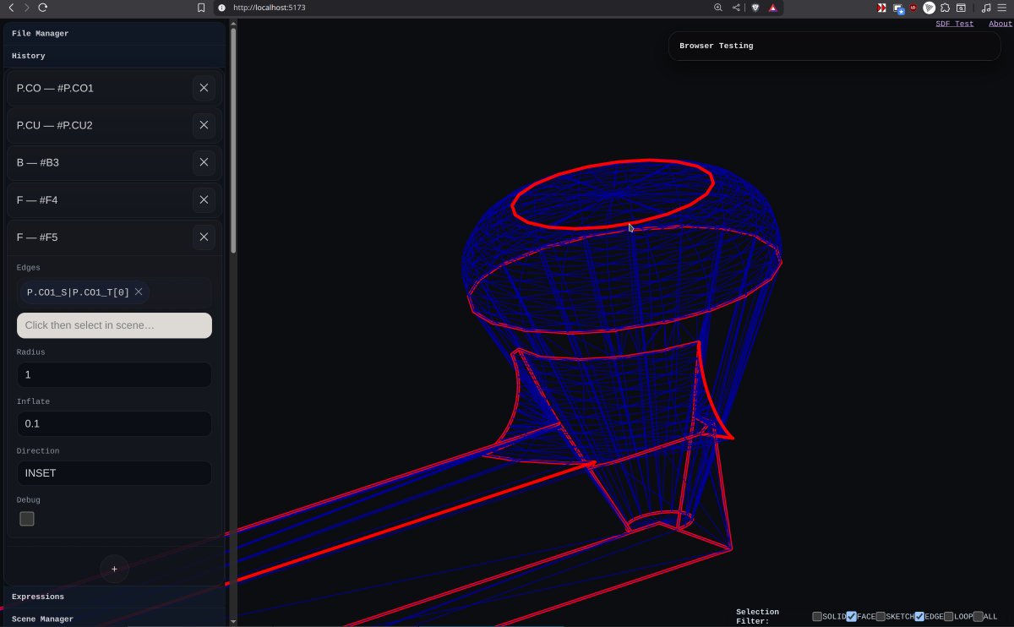The width and height of the screenshot is (1014, 627).
Task: Focus the Inflate input field
Action: click(114, 424)
